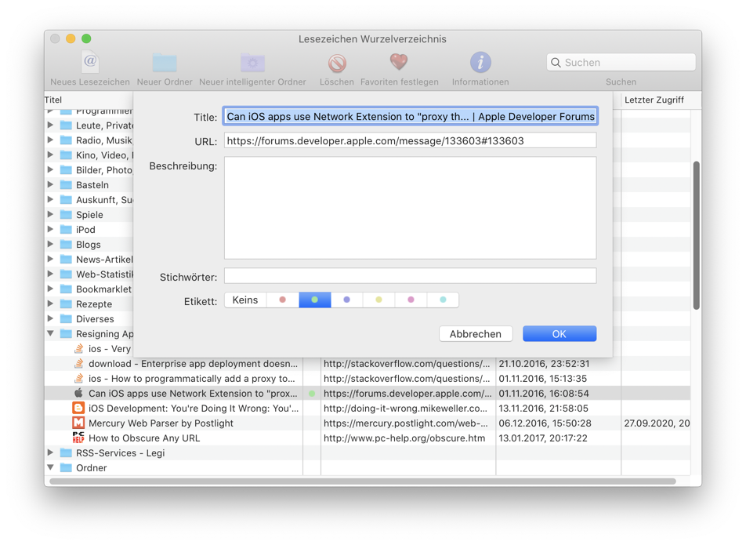The image size is (746, 545).
Task: Click the Neuer Ordner folder icon
Action: (x=165, y=63)
